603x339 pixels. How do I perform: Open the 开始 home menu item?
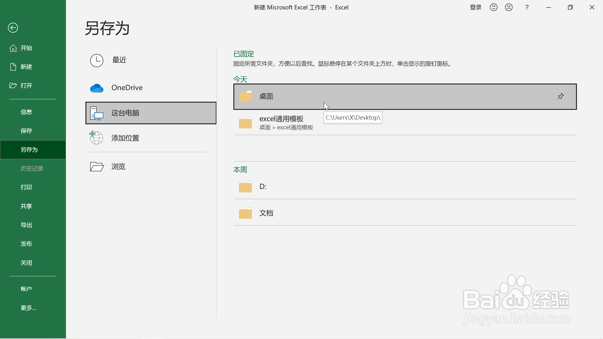(26, 48)
